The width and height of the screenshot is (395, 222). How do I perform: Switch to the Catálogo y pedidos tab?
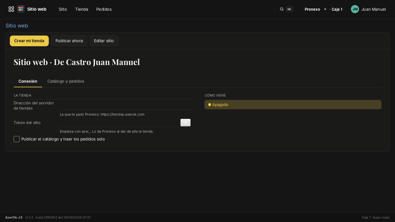click(x=66, y=81)
